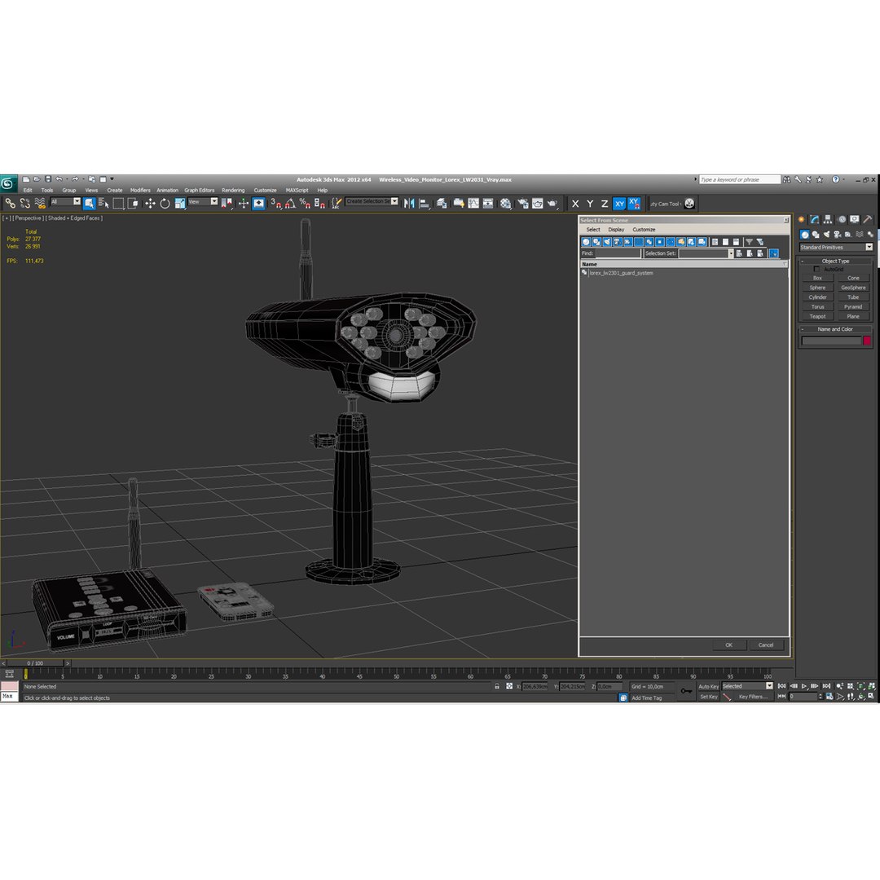
Task: Open Render Setup dialog
Action: pyautogui.click(x=522, y=203)
